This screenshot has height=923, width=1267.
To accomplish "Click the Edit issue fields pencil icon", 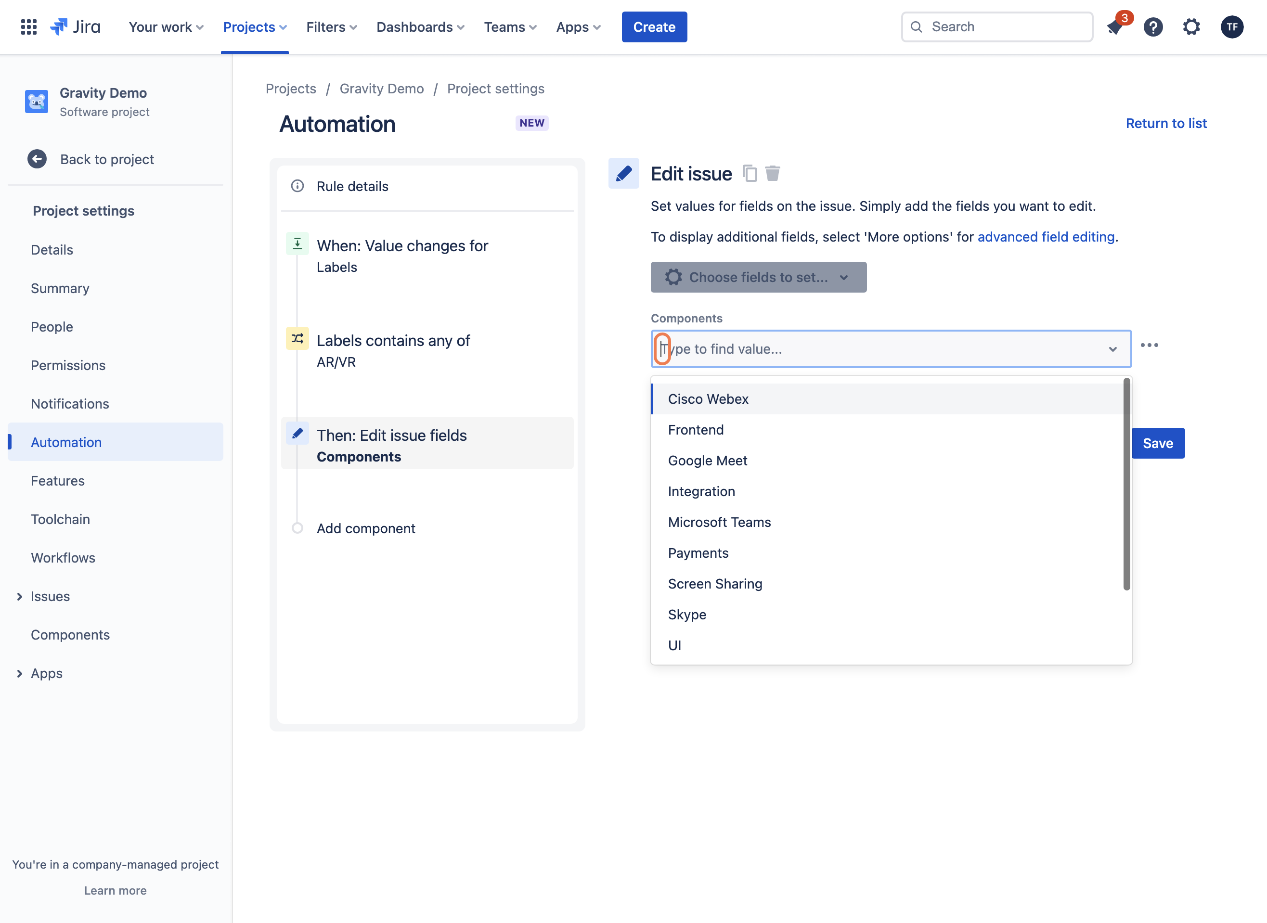I will (297, 433).
